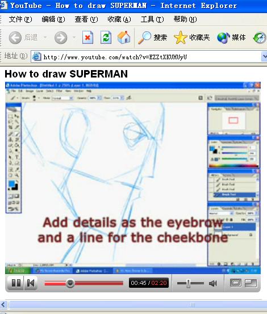The height and width of the screenshot is (314, 267).
Task: Click the red navigator rectangle in video
Action: (233, 120)
